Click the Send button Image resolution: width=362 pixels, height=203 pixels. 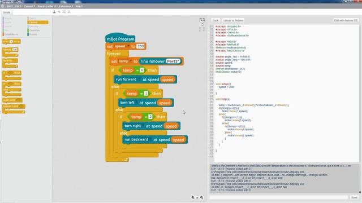[354, 197]
